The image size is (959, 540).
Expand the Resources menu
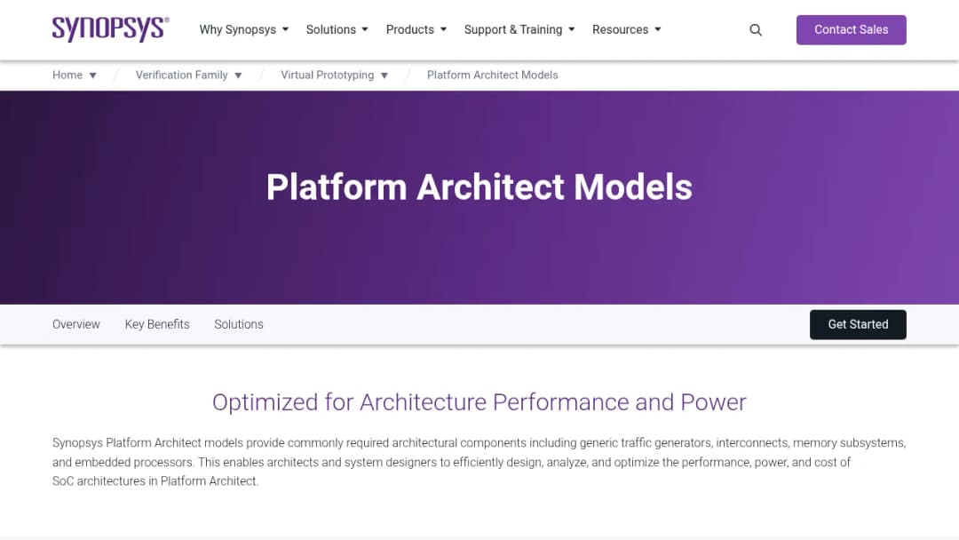pos(627,29)
